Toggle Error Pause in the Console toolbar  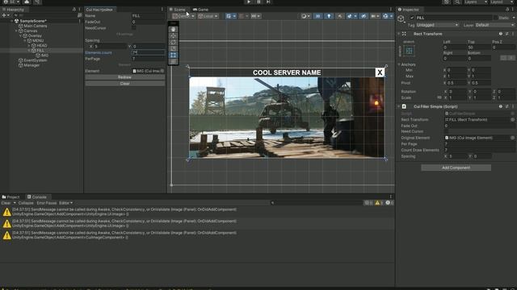[47, 203]
